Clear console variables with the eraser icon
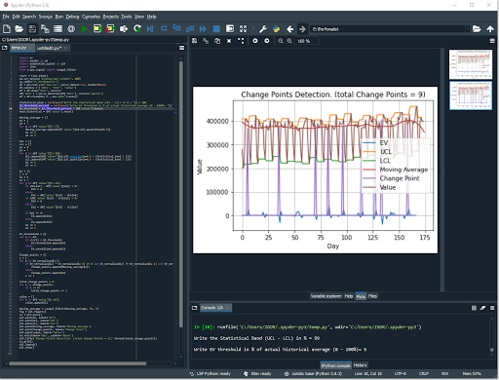The image size is (499, 380). [482, 308]
